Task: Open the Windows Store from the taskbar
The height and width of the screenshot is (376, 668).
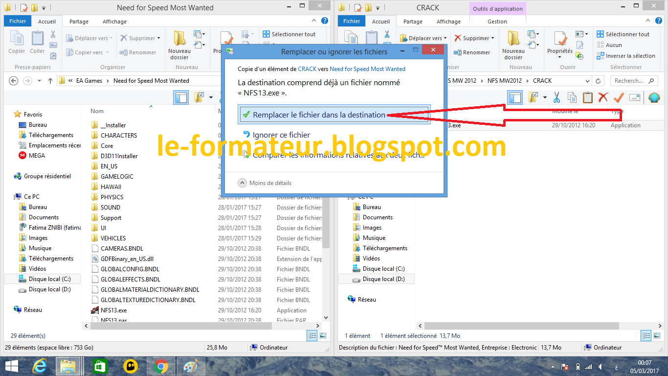Action: tap(100, 366)
